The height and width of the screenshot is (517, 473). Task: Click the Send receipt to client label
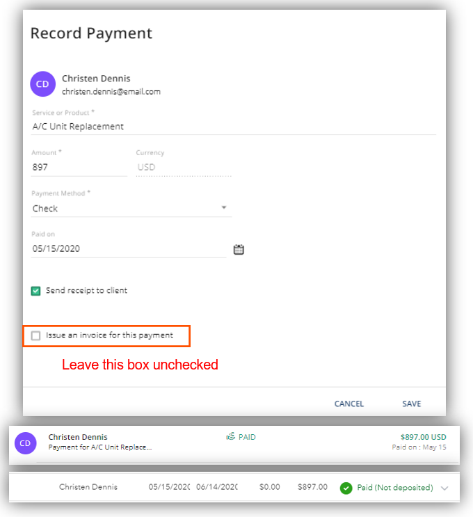(86, 290)
